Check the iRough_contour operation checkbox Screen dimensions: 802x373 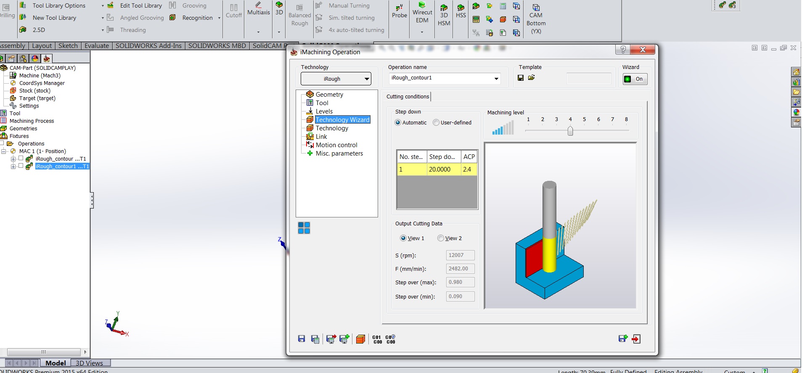tap(21, 159)
